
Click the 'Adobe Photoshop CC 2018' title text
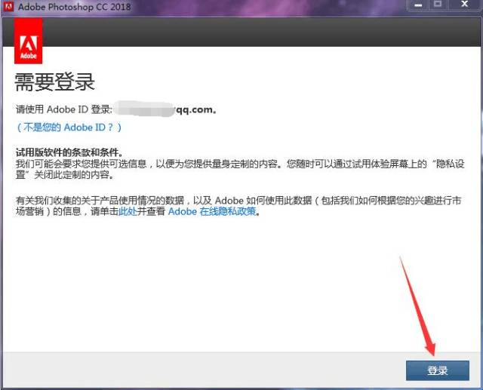tap(74, 7)
